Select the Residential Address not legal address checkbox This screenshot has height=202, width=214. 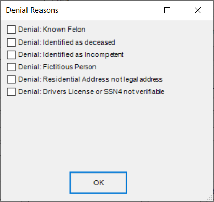[x=11, y=79]
